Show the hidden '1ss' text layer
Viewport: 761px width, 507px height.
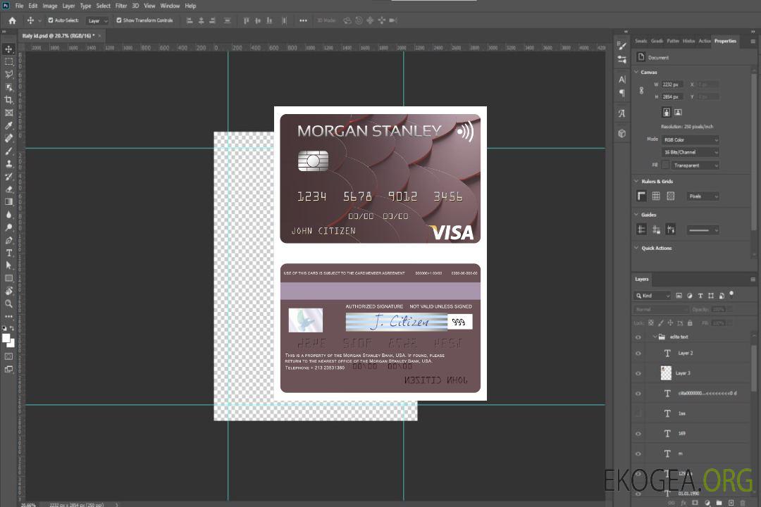638,413
